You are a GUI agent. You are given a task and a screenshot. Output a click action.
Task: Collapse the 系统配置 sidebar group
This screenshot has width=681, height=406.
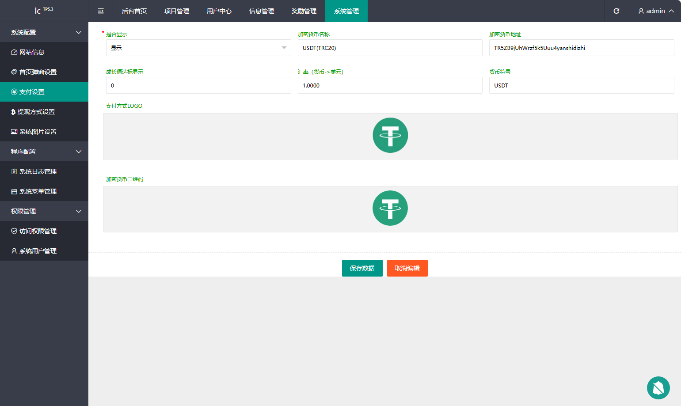[x=44, y=32]
